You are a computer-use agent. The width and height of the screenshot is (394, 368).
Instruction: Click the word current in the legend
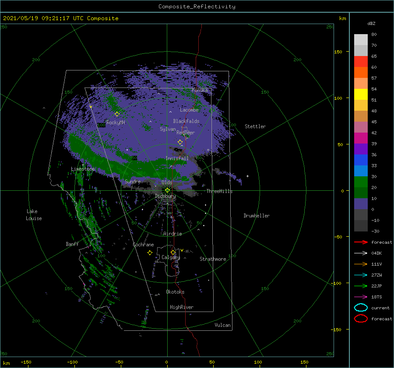[x=380, y=308]
